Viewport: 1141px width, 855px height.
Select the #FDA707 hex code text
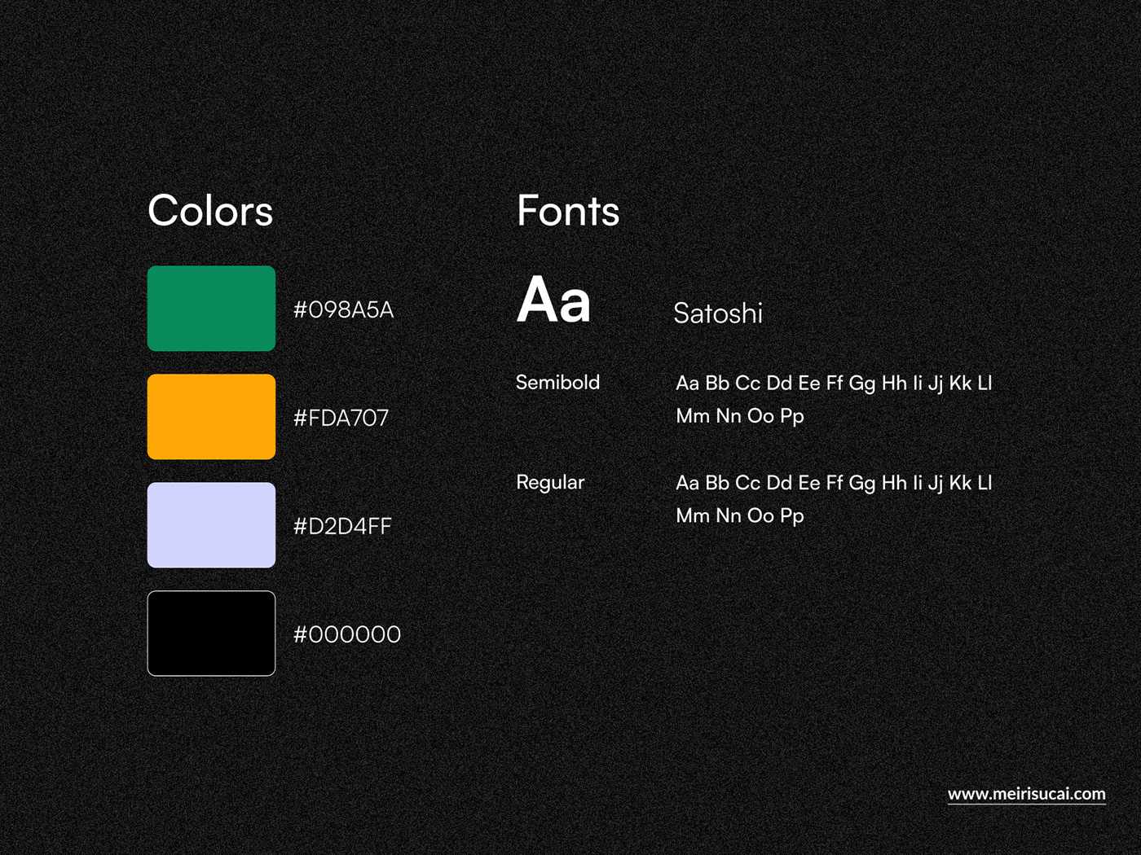[x=341, y=419]
